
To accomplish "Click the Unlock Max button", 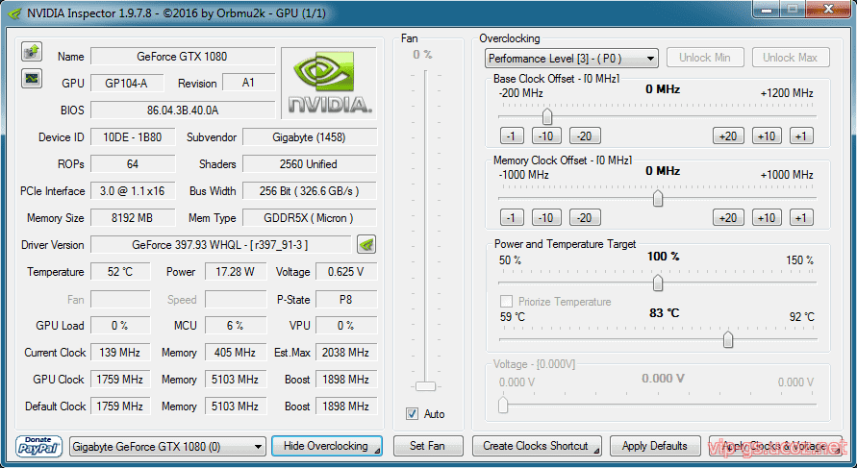I will pyautogui.click(x=791, y=58).
